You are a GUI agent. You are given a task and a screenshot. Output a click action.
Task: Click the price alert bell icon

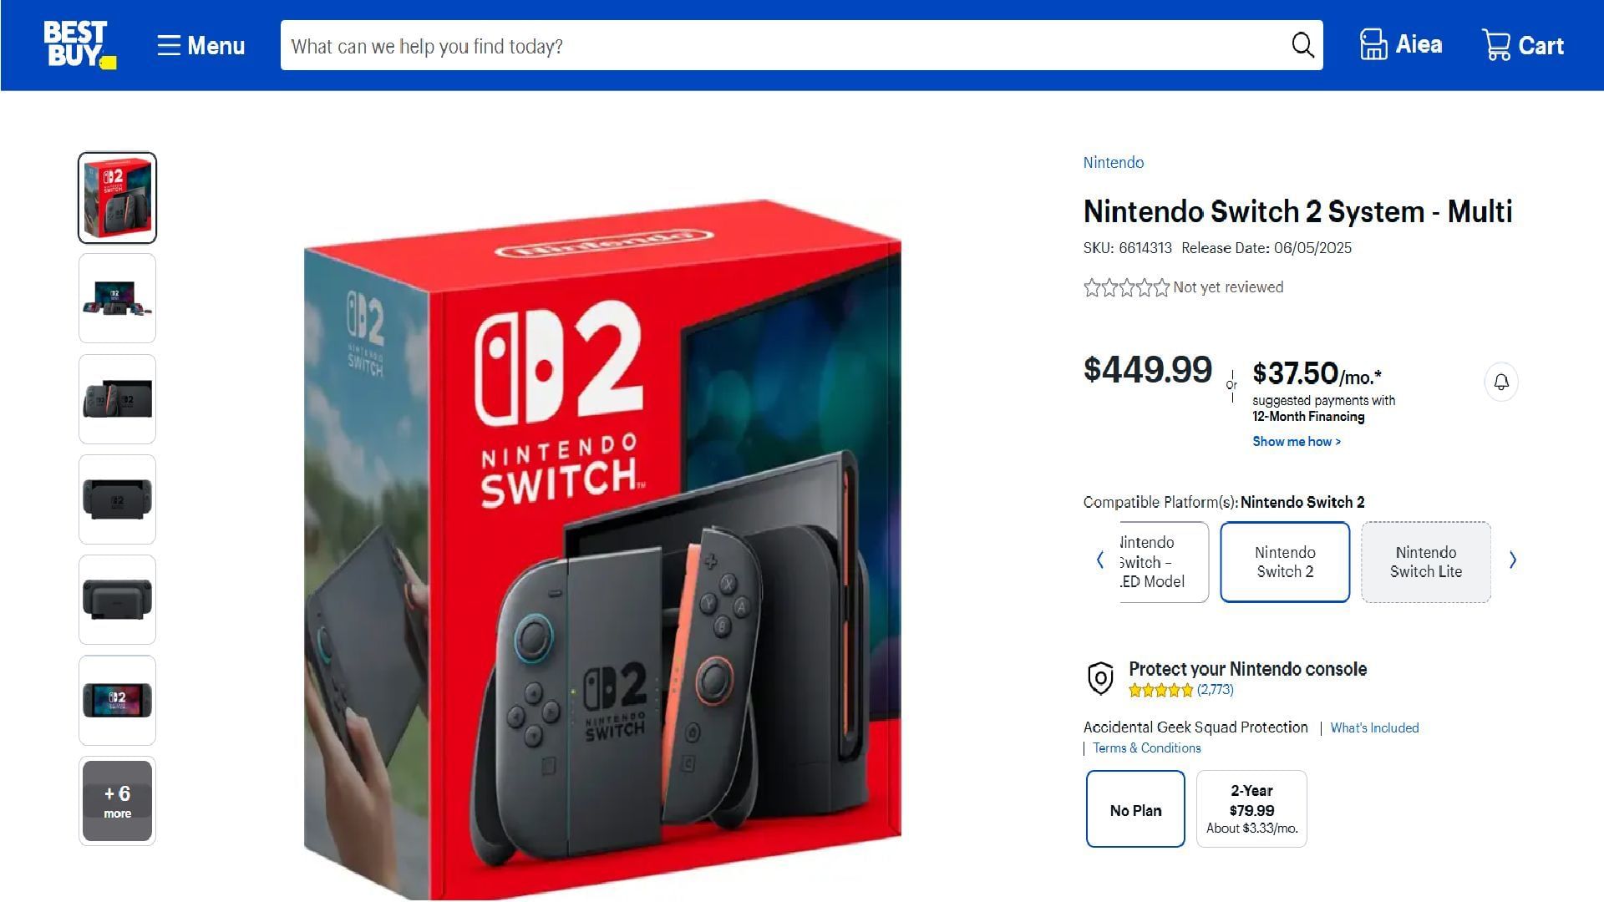tap(1501, 383)
